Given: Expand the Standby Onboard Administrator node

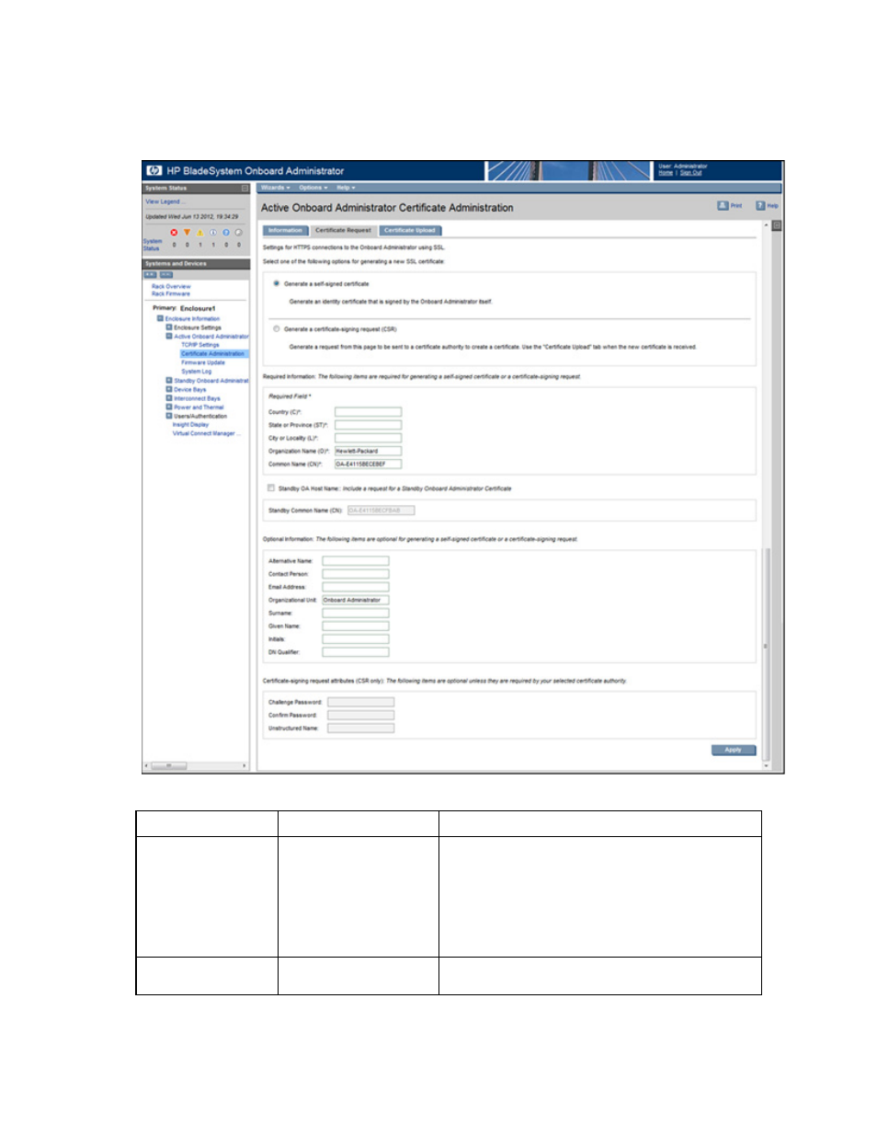Looking at the screenshot, I should coord(169,380).
